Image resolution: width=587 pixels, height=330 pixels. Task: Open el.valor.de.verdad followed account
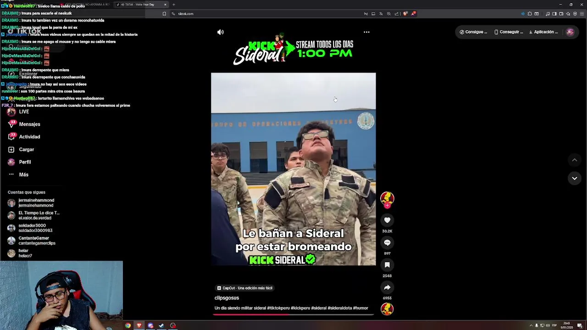coord(33,215)
